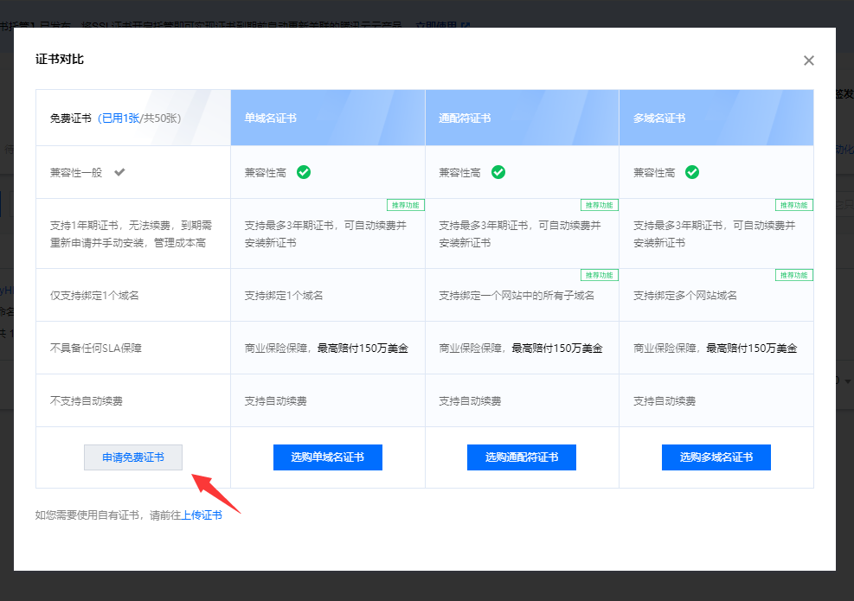854x601 pixels.
Task: Click green check icon under 多域名证书
Action: pyautogui.click(x=692, y=172)
